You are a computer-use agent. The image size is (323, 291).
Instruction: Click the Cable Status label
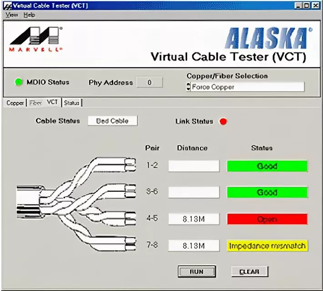point(58,120)
